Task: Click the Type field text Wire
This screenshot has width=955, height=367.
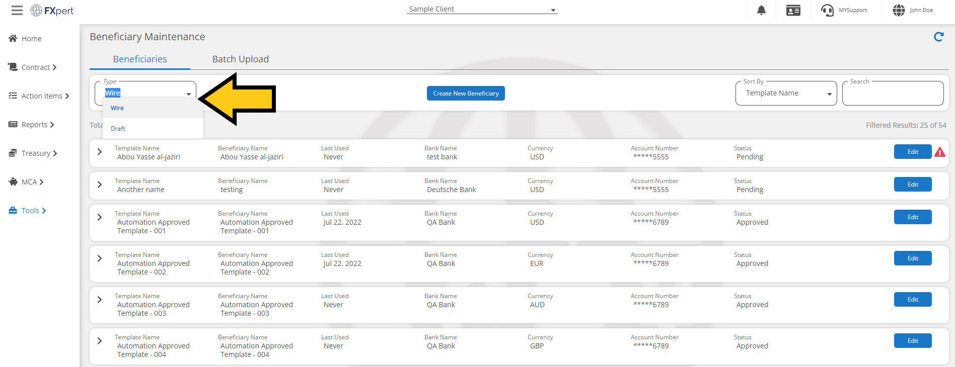Action: click(113, 93)
